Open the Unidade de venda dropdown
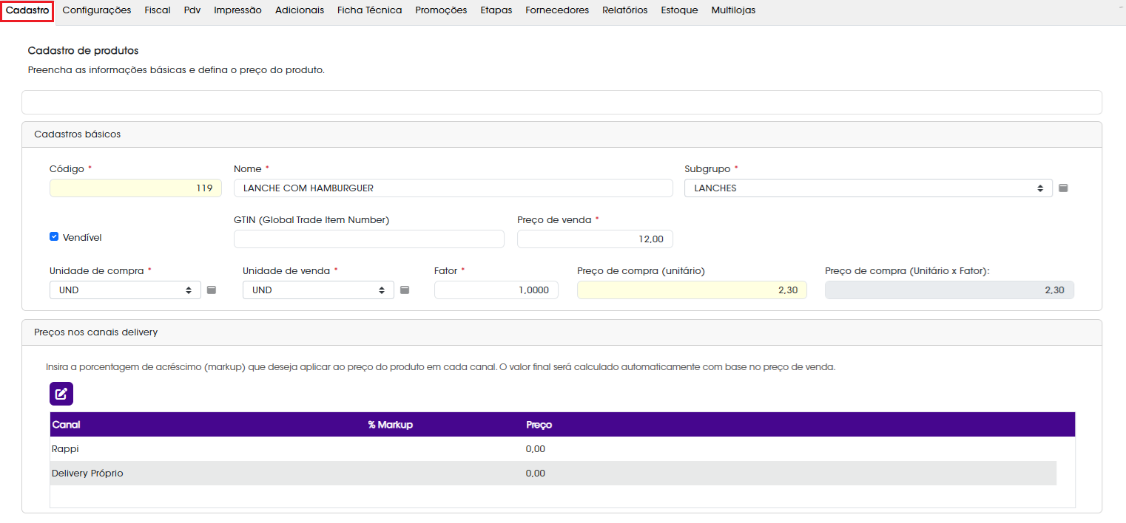 [318, 290]
